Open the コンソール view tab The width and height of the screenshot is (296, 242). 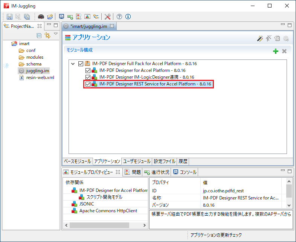pyautogui.click(x=185, y=172)
